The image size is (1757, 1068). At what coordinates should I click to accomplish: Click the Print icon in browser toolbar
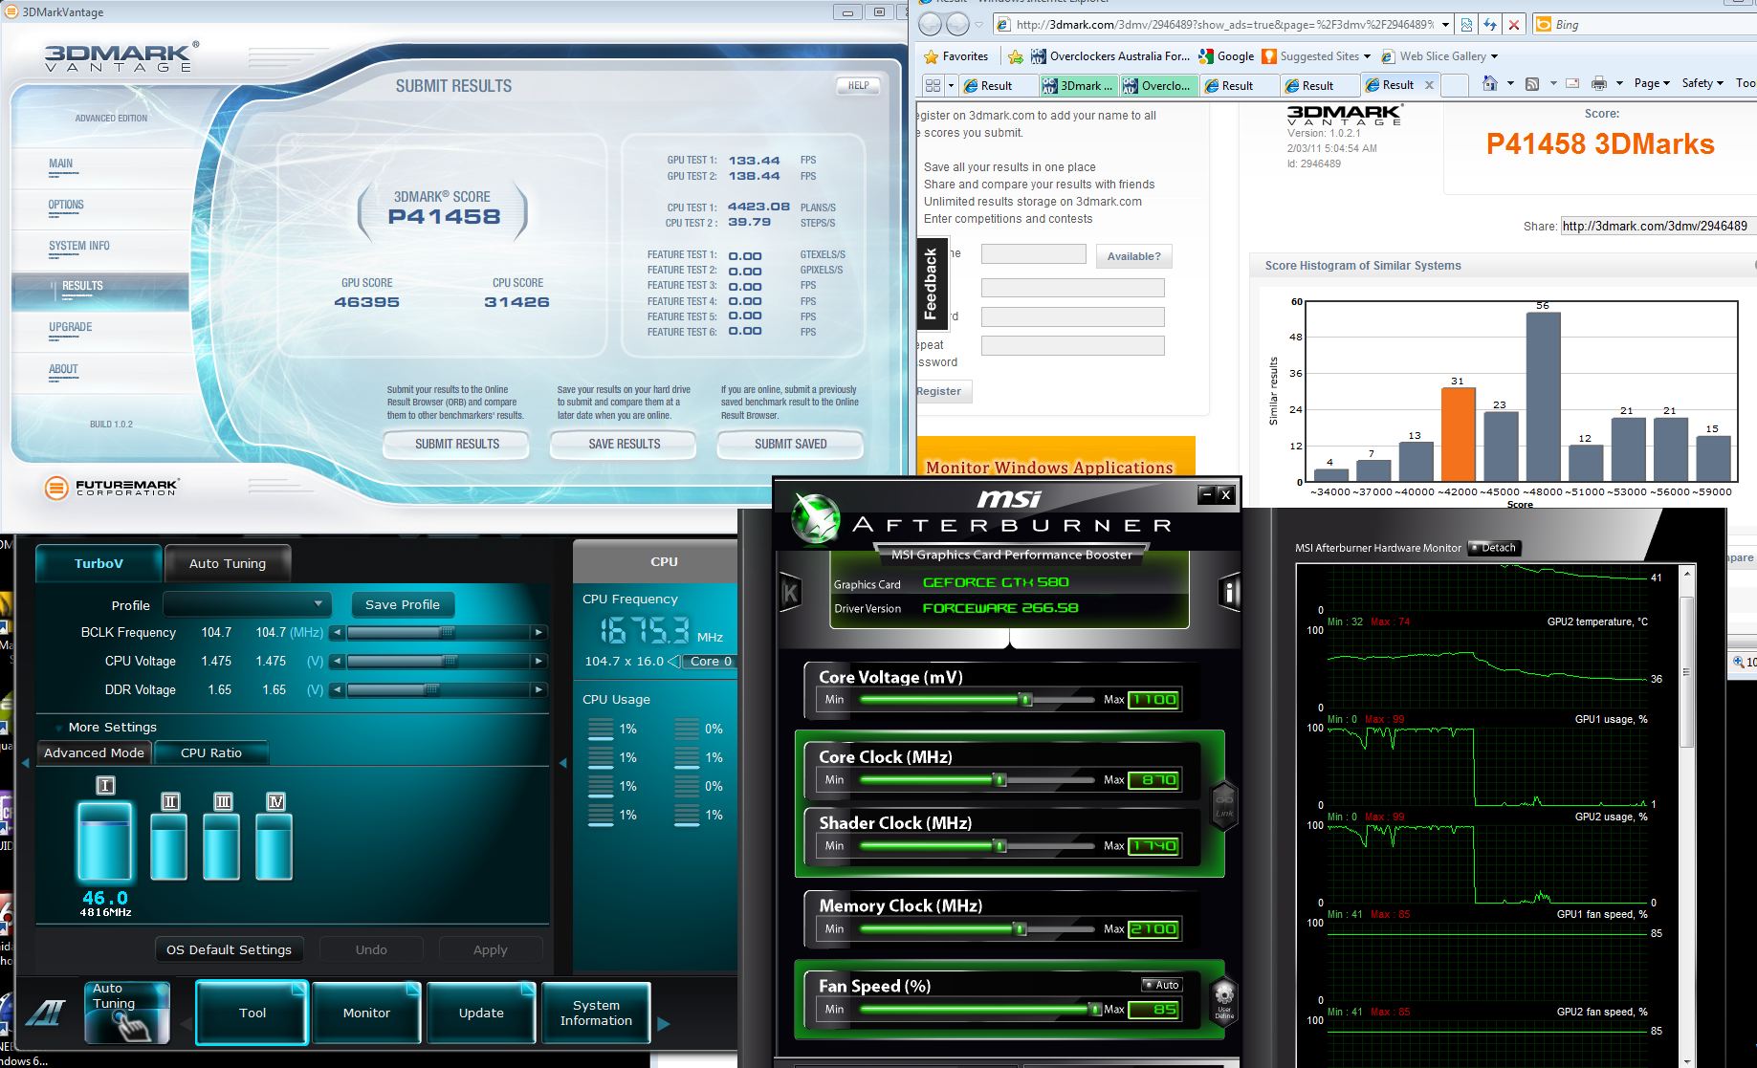pos(1599,84)
